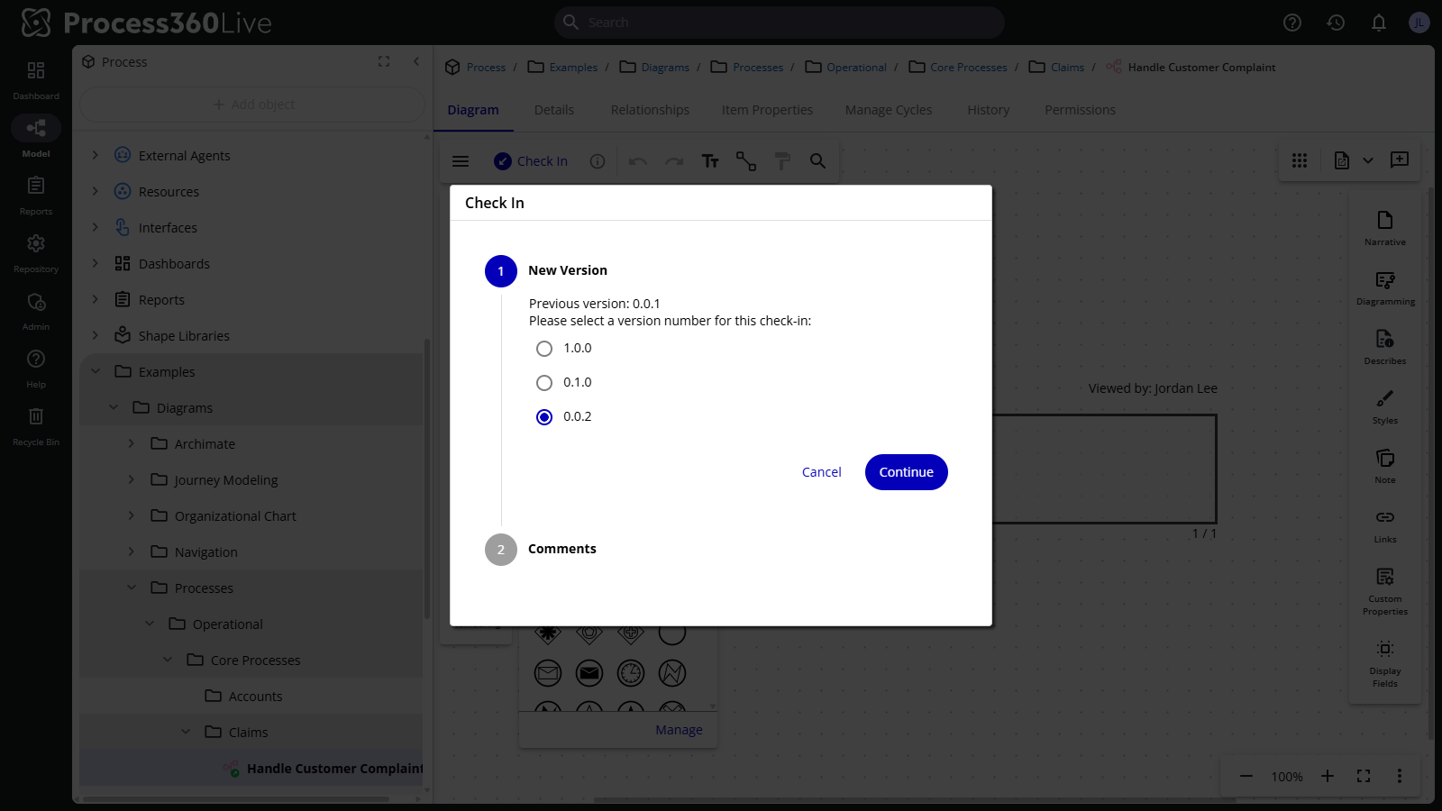This screenshot has width=1442, height=811.
Task: Click the check-in info icon
Action: 598,161
